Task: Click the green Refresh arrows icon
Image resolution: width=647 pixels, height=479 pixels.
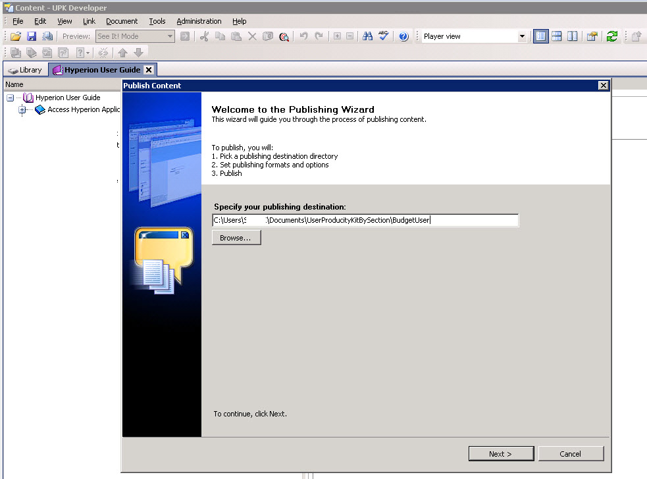Action: click(612, 36)
